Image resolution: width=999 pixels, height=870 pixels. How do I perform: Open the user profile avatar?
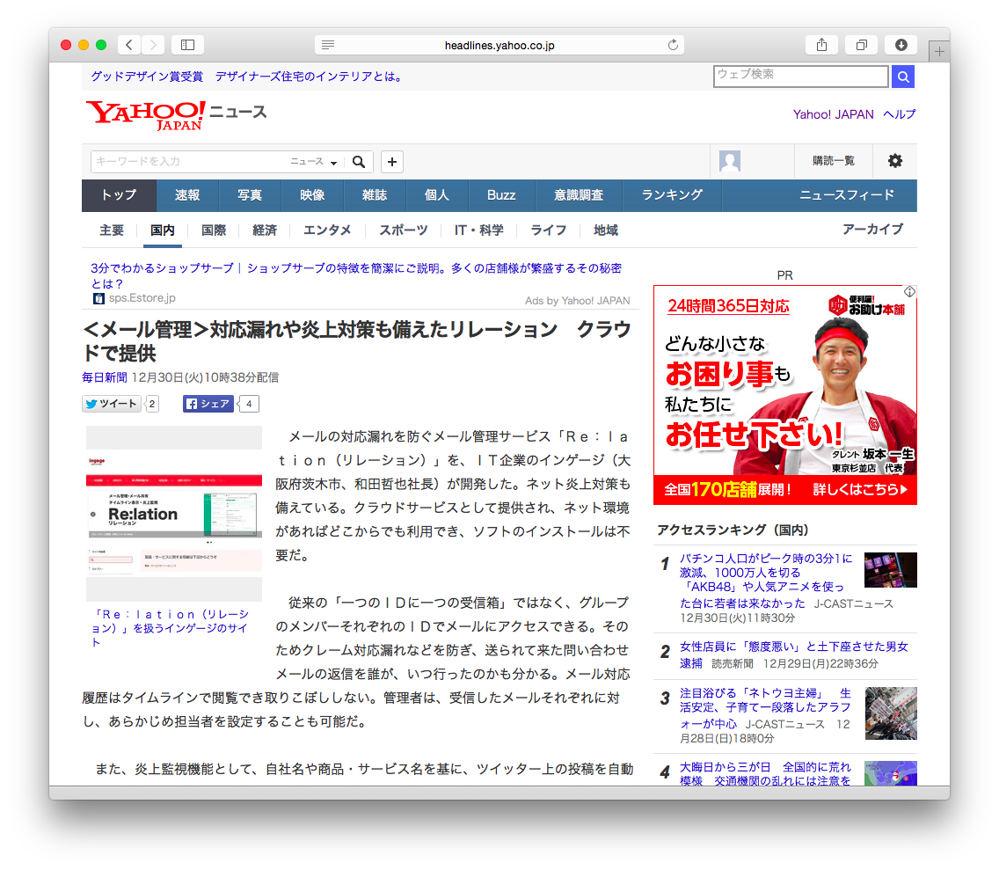(730, 161)
